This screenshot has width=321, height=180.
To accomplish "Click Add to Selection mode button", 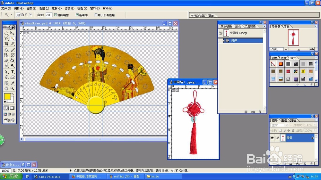I will pyautogui.click(x=22, y=15).
